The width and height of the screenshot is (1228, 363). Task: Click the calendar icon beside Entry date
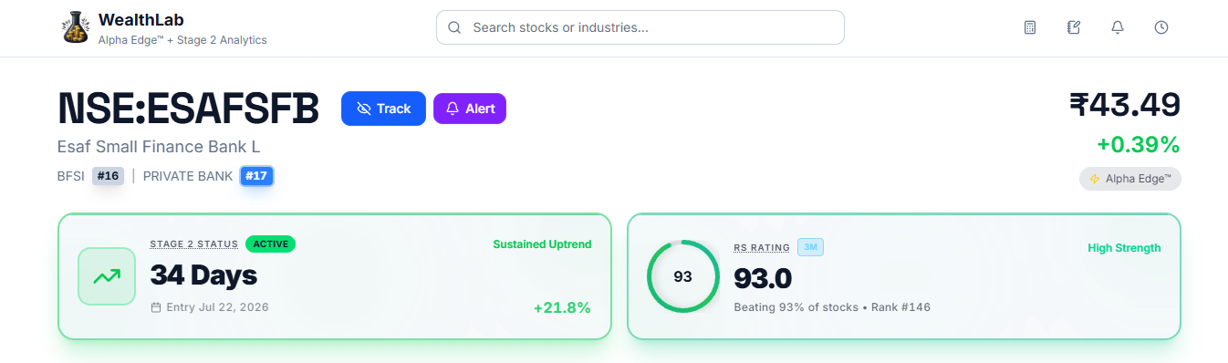[x=156, y=307]
